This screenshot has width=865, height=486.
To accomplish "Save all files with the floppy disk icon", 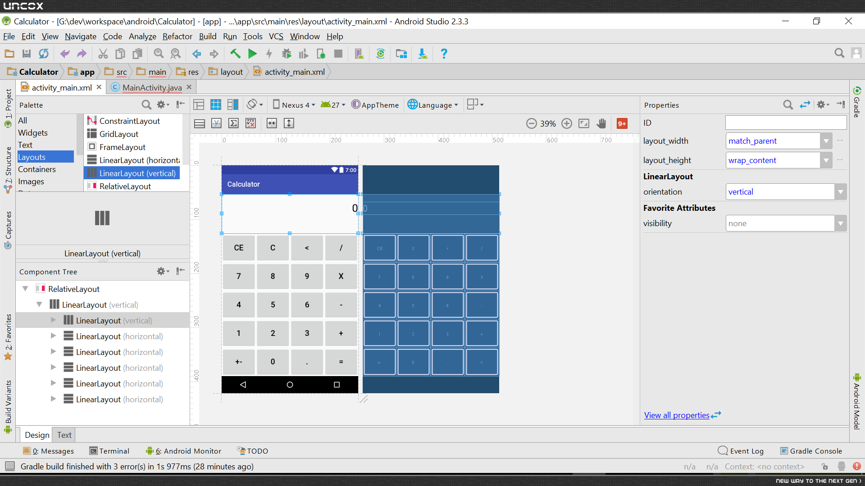I will pos(27,54).
